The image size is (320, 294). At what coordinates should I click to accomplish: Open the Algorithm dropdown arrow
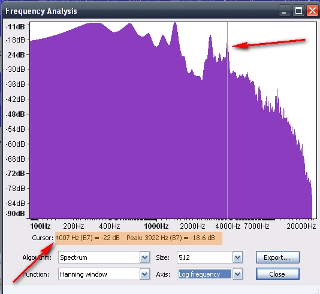144,257
